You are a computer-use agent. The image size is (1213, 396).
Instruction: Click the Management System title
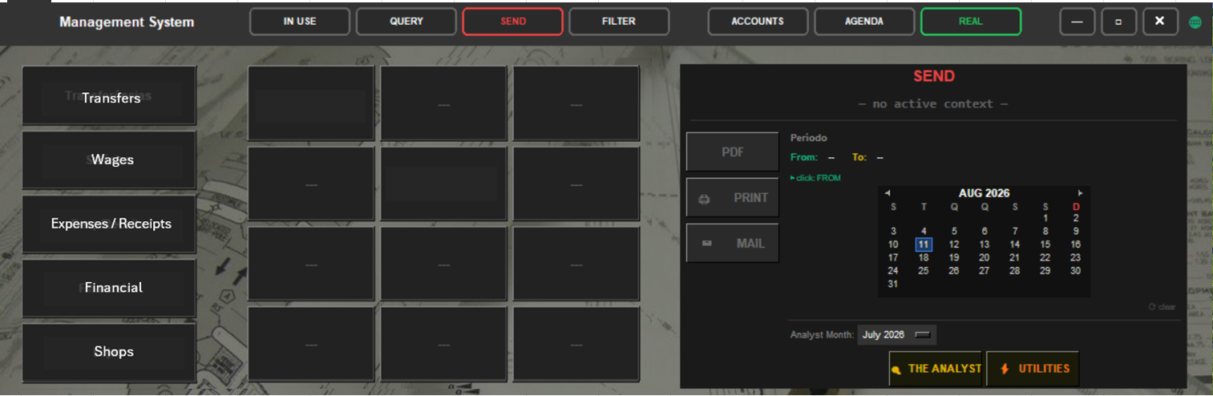pos(127,22)
